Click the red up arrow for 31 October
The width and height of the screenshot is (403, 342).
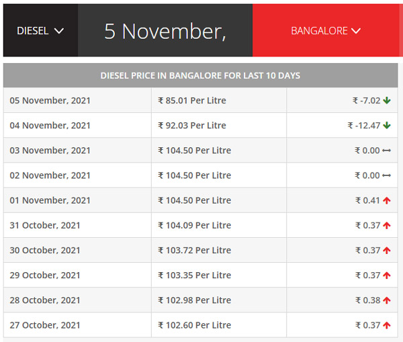pyautogui.click(x=387, y=225)
